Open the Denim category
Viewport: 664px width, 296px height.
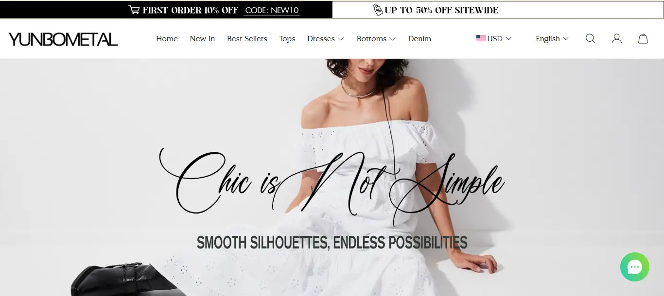coord(419,39)
